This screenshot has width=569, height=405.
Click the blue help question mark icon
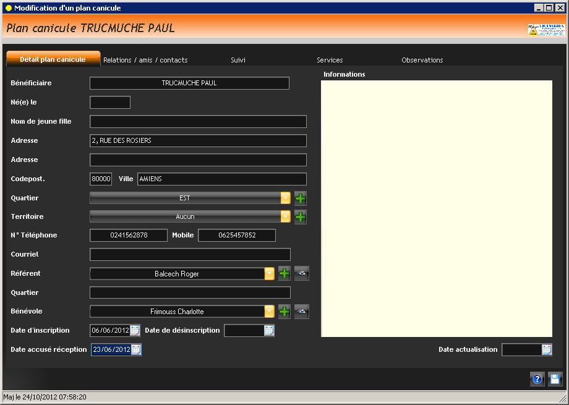coord(537,380)
